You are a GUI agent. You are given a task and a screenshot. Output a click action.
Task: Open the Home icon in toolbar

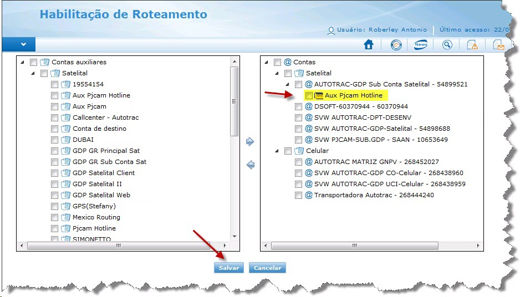(x=369, y=44)
